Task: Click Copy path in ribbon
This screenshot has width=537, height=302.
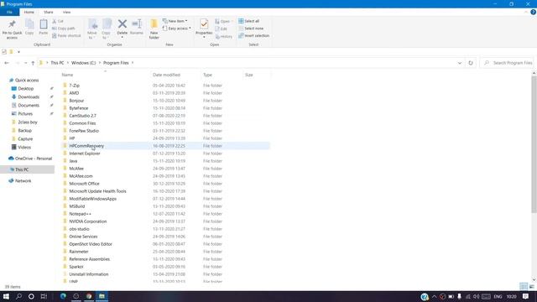Action: (x=64, y=29)
